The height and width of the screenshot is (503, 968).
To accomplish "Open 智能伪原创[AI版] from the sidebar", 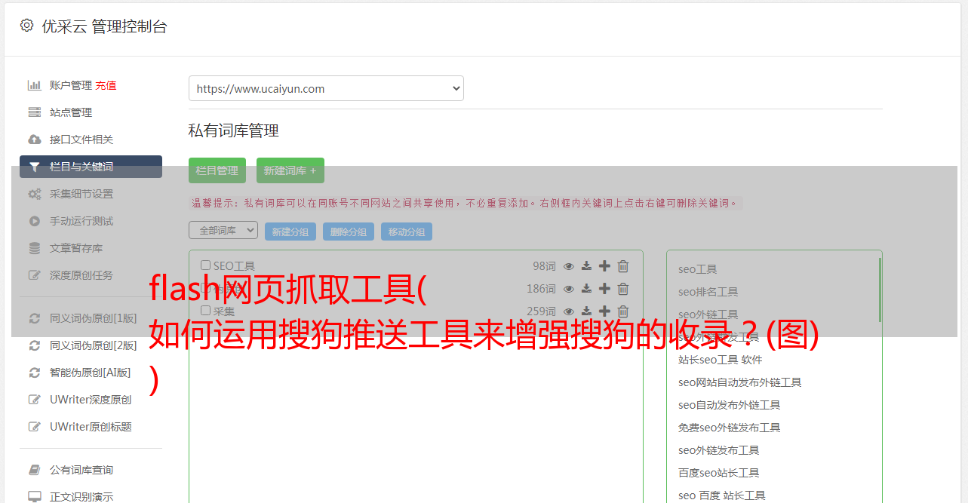I will coord(91,373).
